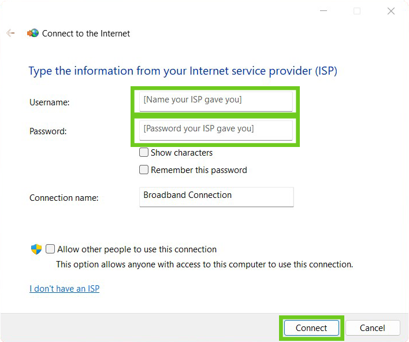Click the Connection name text box
Viewport: 409px width, 342px height.
click(216, 196)
